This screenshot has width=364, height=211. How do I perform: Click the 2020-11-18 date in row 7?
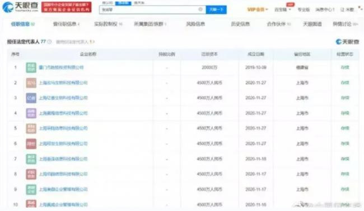pos(256,159)
